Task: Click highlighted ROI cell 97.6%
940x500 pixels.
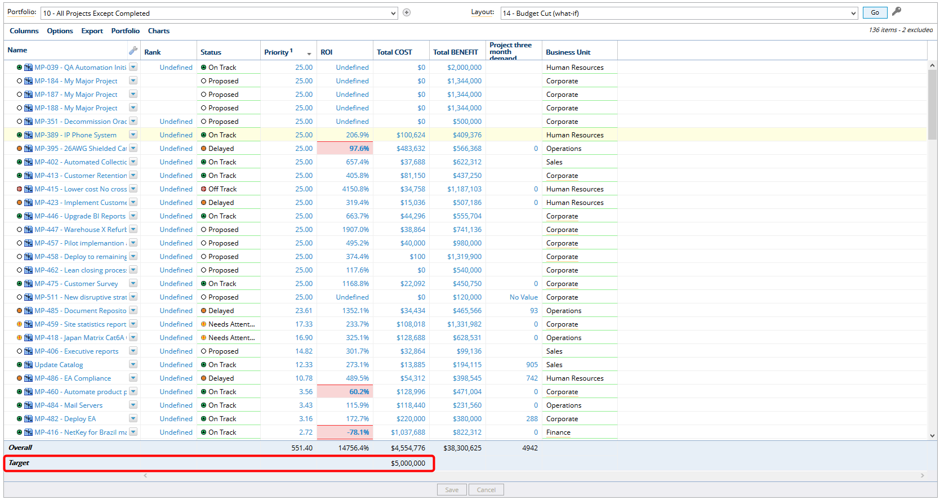Action: click(345, 149)
